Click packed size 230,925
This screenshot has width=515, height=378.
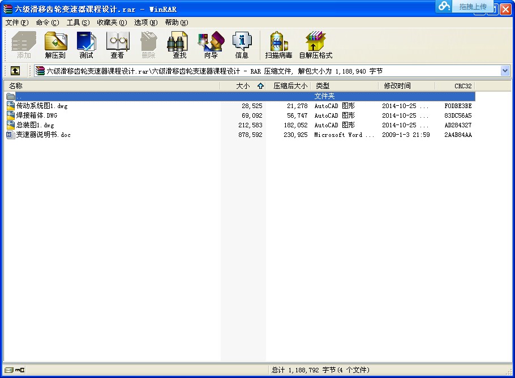click(x=295, y=134)
